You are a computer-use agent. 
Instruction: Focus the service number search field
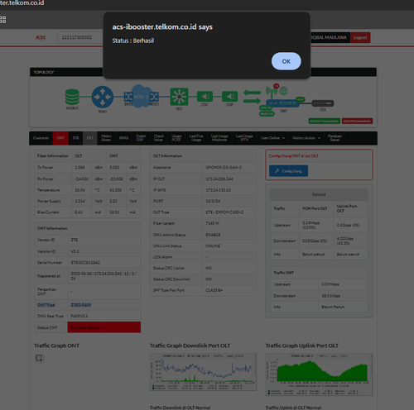click(x=80, y=37)
